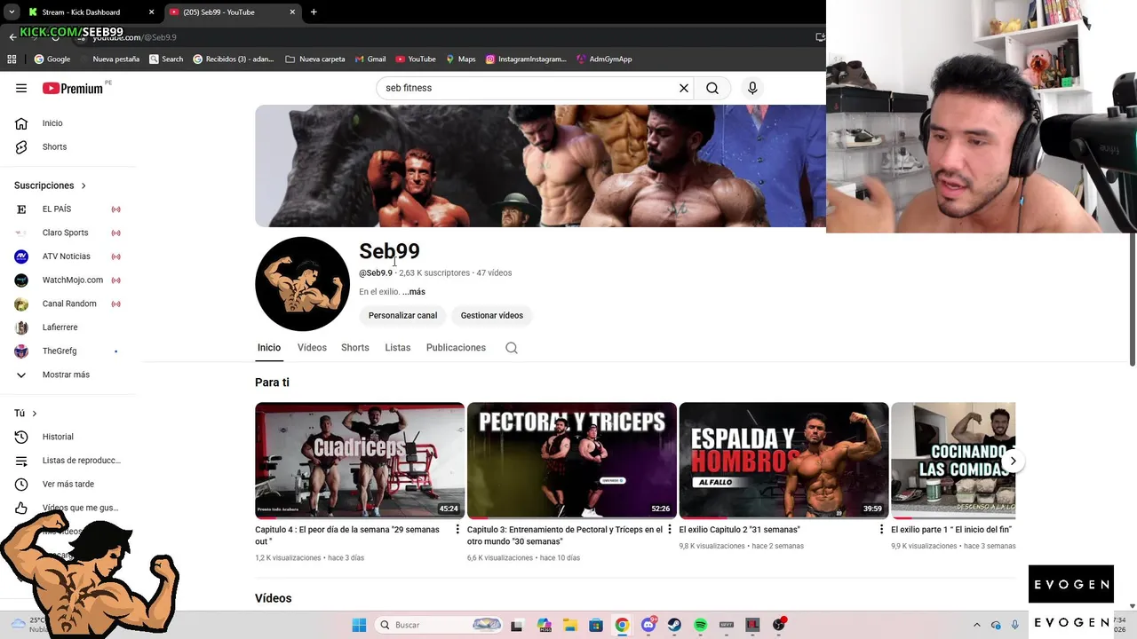Expand channel description with ...más

click(x=414, y=292)
